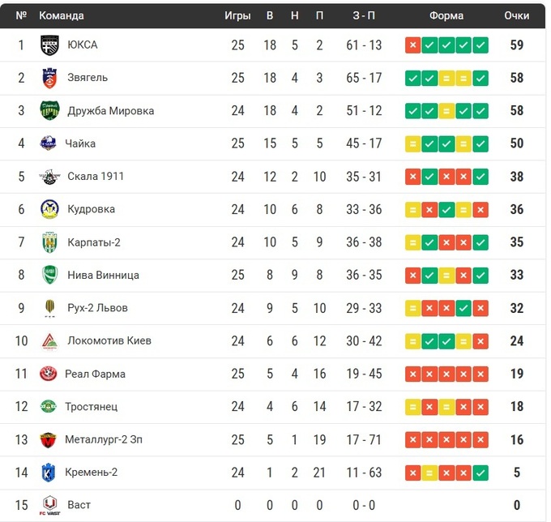Screen dimensions: 551x522
Task: Open the Рух-2 Львов team link
Action: click(x=97, y=308)
